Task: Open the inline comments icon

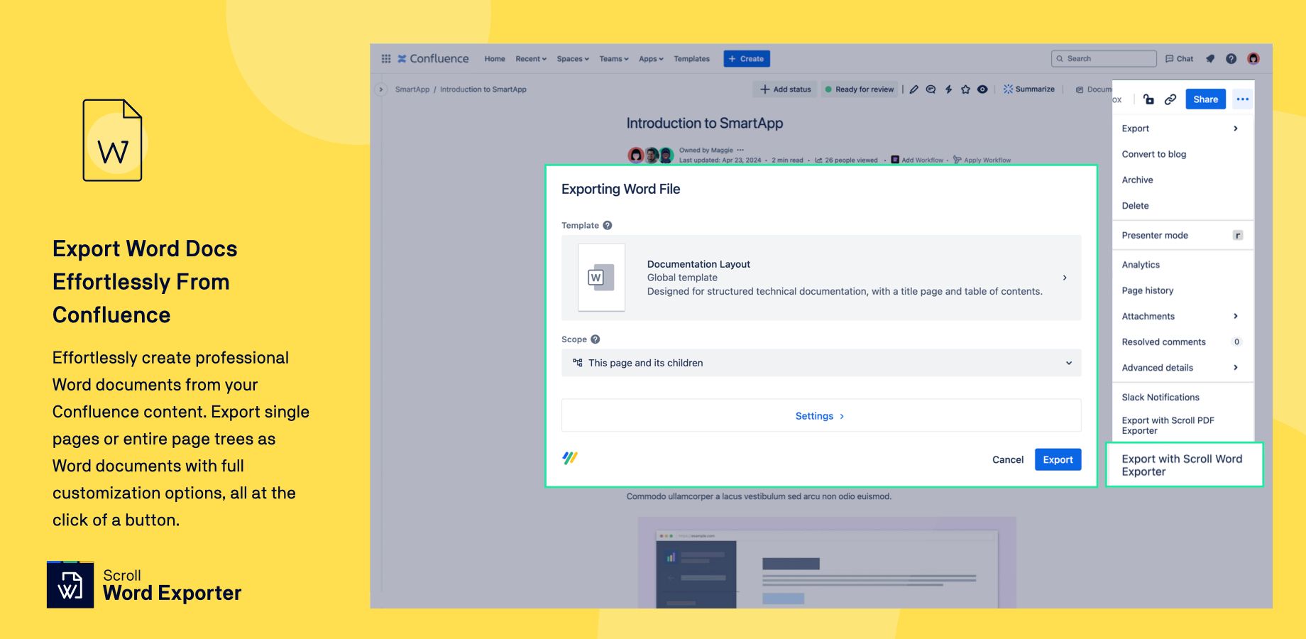Action: 931,89
